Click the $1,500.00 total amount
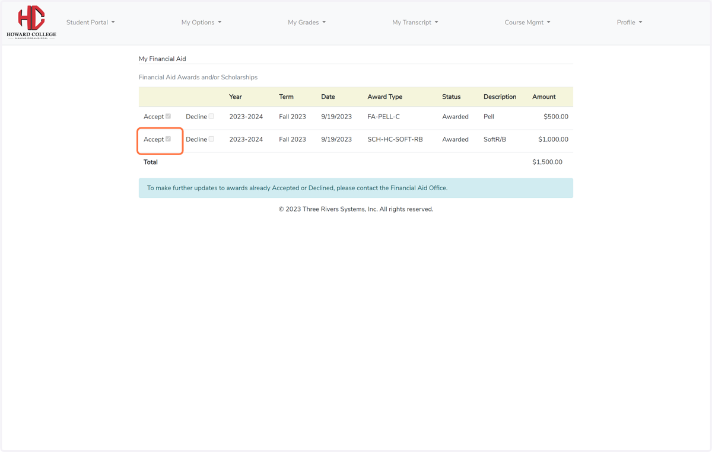 pyautogui.click(x=547, y=162)
